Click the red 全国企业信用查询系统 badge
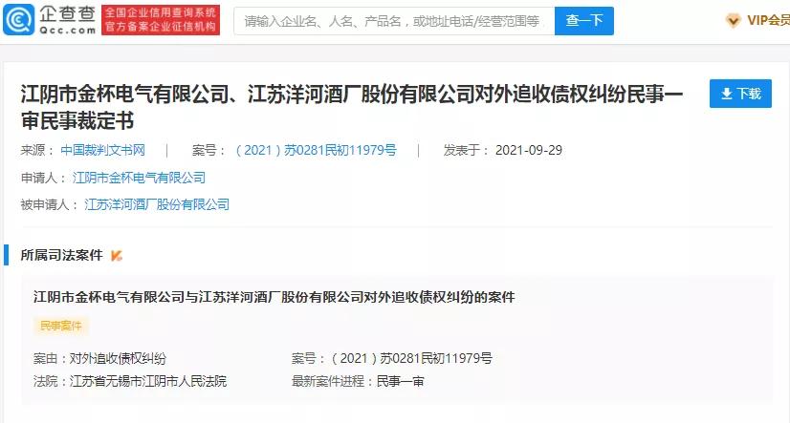This screenshot has width=790, height=423. 161,20
